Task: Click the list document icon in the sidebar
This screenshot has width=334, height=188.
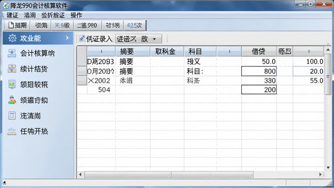Action: [12, 116]
